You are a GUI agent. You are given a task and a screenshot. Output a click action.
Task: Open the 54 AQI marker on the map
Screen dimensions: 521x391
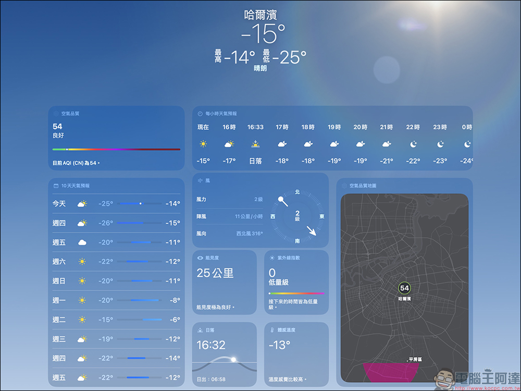[405, 287]
